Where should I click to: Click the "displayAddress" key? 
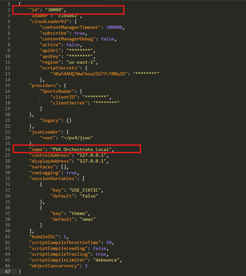coord(50,161)
